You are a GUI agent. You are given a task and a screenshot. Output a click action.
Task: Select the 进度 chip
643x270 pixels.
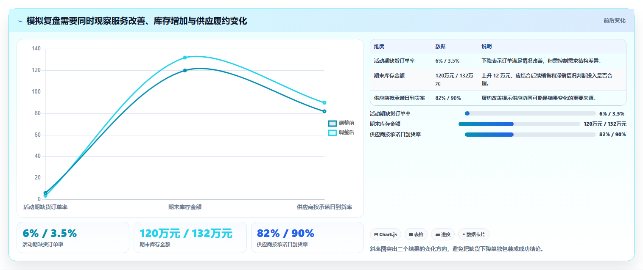[x=443, y=234]
